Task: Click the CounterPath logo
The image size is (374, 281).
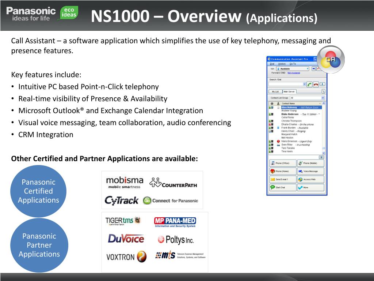Action: [x=173, y=183]
